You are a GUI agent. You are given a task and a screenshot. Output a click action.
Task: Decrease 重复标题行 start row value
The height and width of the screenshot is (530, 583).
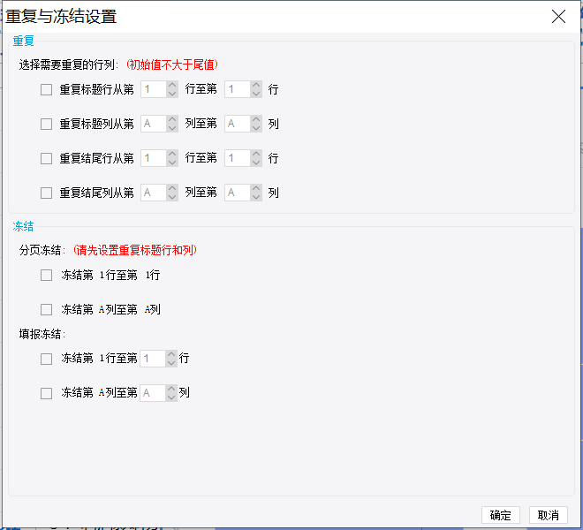pos(172,94)
